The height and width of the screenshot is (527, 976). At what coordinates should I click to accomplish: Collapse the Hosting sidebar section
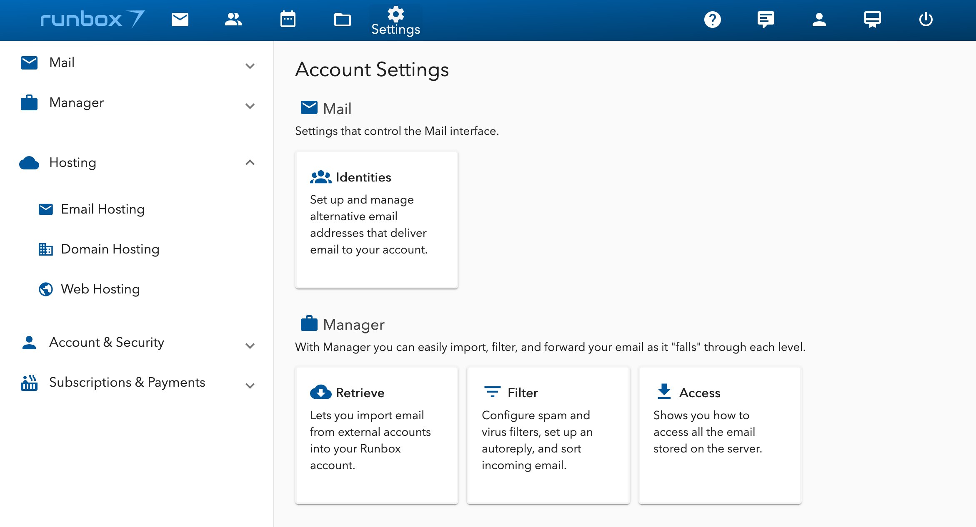(250, 162)
